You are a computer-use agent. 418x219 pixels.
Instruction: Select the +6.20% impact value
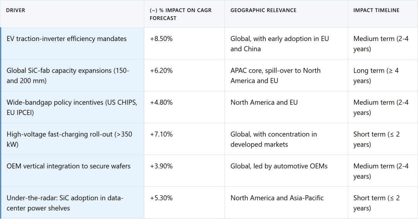pyautogui.click(x=161, y=70)
